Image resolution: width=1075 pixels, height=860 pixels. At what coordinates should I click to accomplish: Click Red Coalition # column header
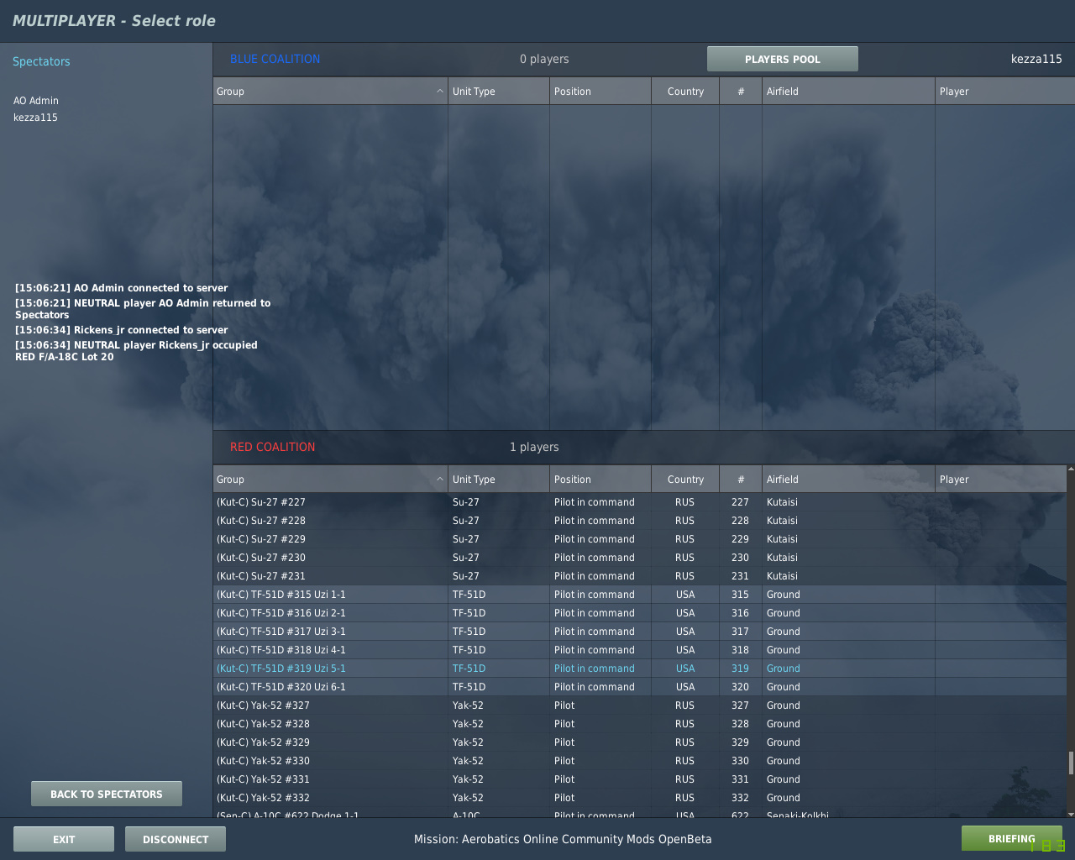point(741,480)
